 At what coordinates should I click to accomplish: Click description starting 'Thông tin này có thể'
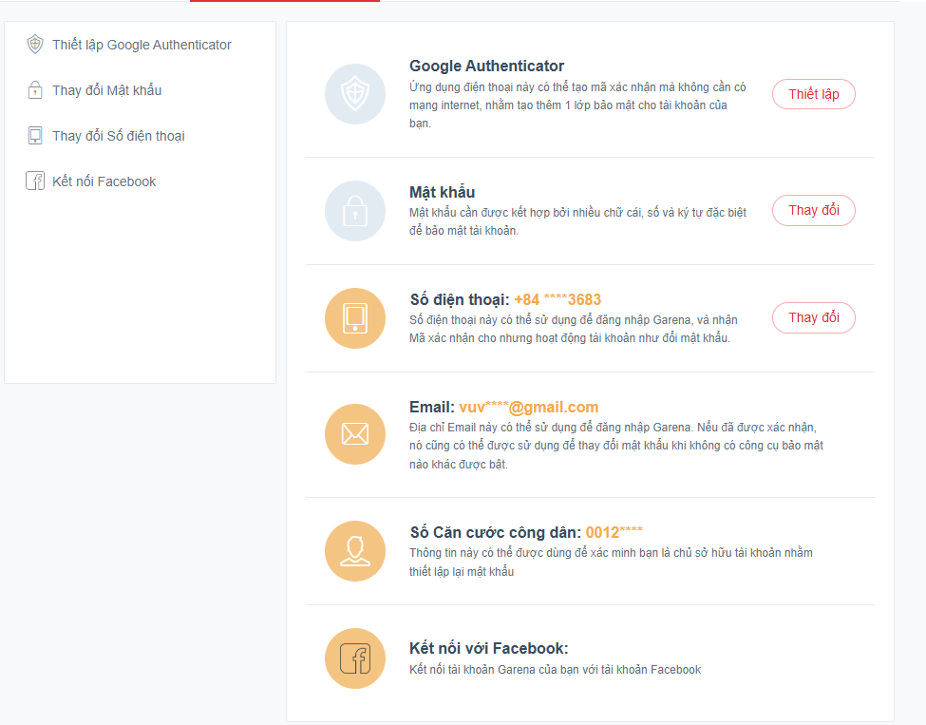(x=612, y=562)
